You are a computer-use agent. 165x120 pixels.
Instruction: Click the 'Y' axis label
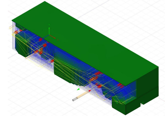(x=49, y=25)
